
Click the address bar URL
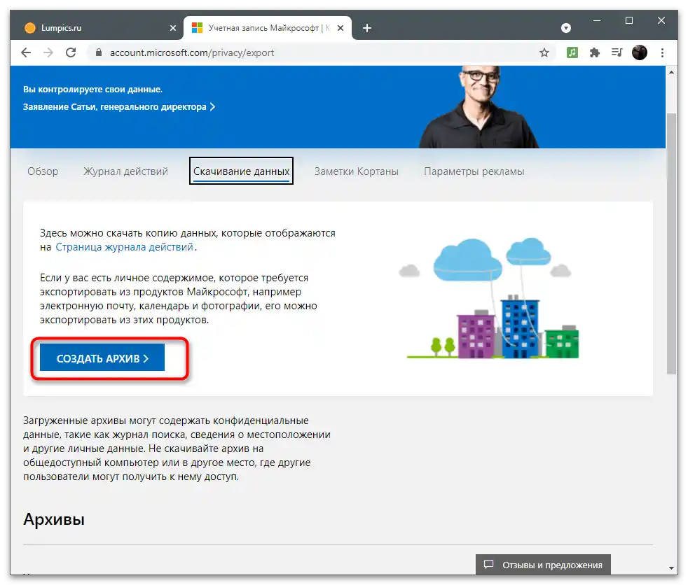192,52
